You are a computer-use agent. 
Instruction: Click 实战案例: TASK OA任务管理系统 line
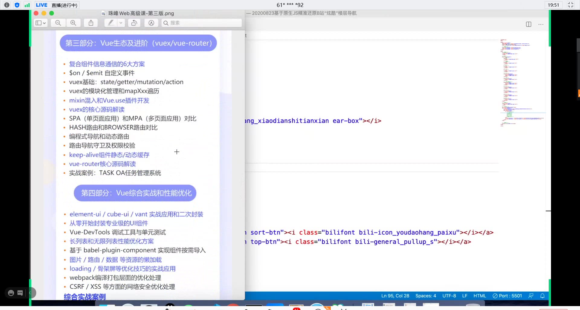coord(115,173)
